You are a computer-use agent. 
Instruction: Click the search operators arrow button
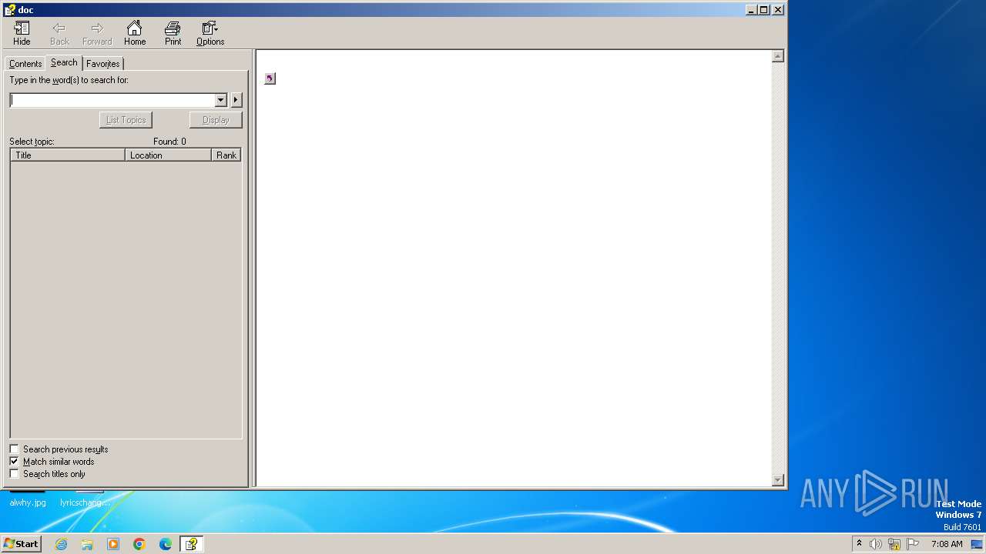tap(236, 100)
